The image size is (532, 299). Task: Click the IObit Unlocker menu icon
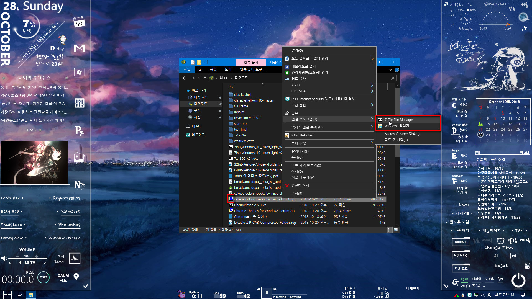tap(287, 135)
